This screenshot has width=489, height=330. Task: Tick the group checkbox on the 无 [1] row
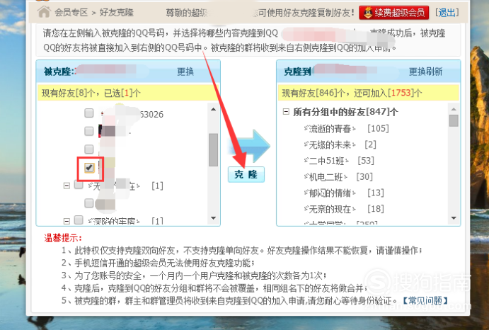pos(79,185)
